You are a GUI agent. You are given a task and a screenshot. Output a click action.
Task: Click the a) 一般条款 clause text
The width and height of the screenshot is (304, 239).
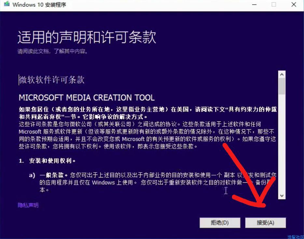[153, 182]
